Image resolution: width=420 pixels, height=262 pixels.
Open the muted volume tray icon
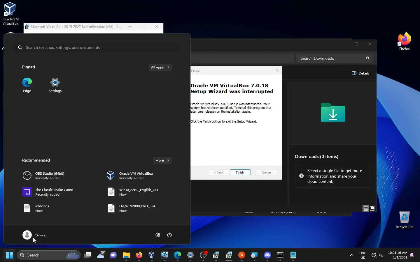[381, 255]
